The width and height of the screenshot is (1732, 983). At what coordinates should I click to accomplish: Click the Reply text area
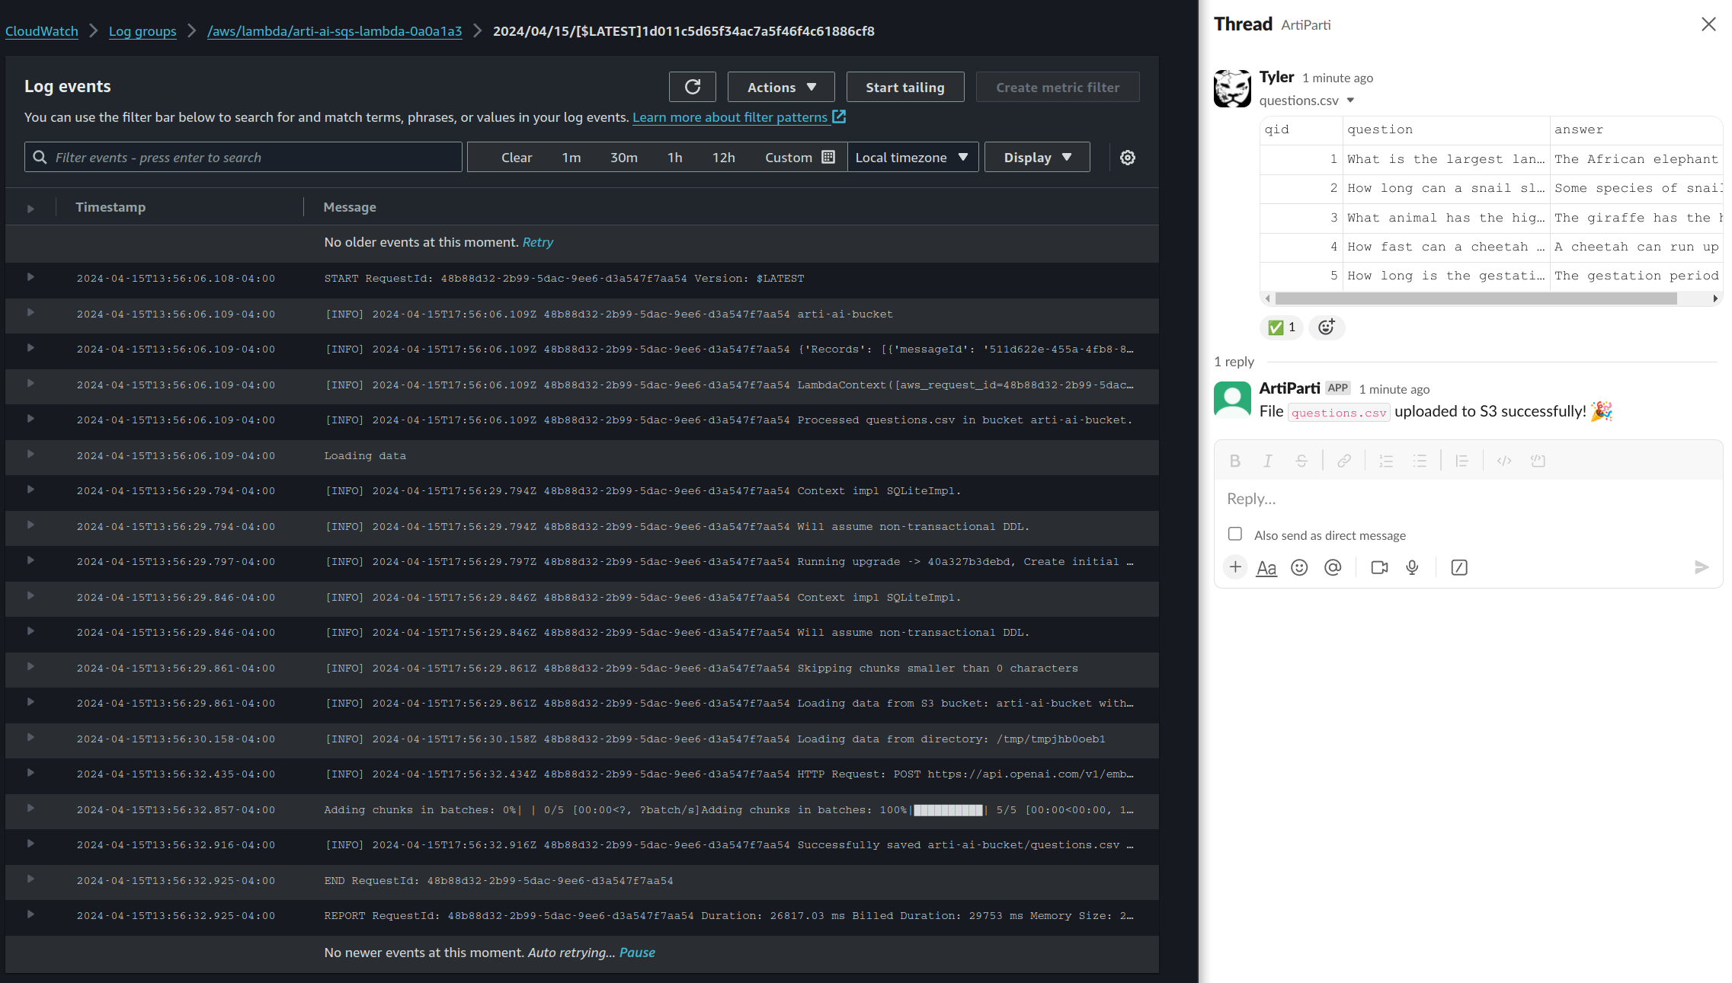(x=1468, y=499)
